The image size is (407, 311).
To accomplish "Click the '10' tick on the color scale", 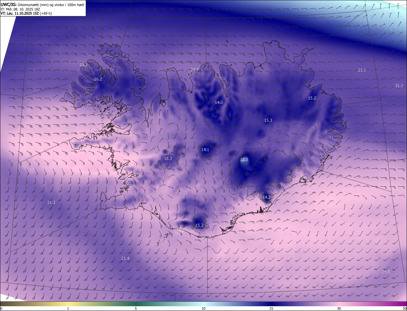I will pos(203,308).
